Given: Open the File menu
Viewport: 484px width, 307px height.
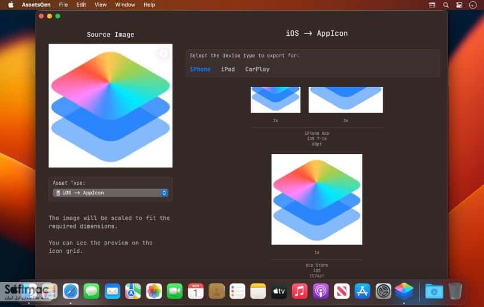Looking at the screenshot, I should point(63,5).
